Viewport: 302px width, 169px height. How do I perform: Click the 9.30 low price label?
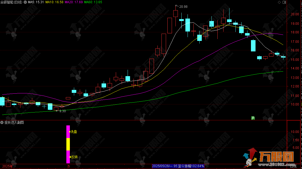click(62, 111)
